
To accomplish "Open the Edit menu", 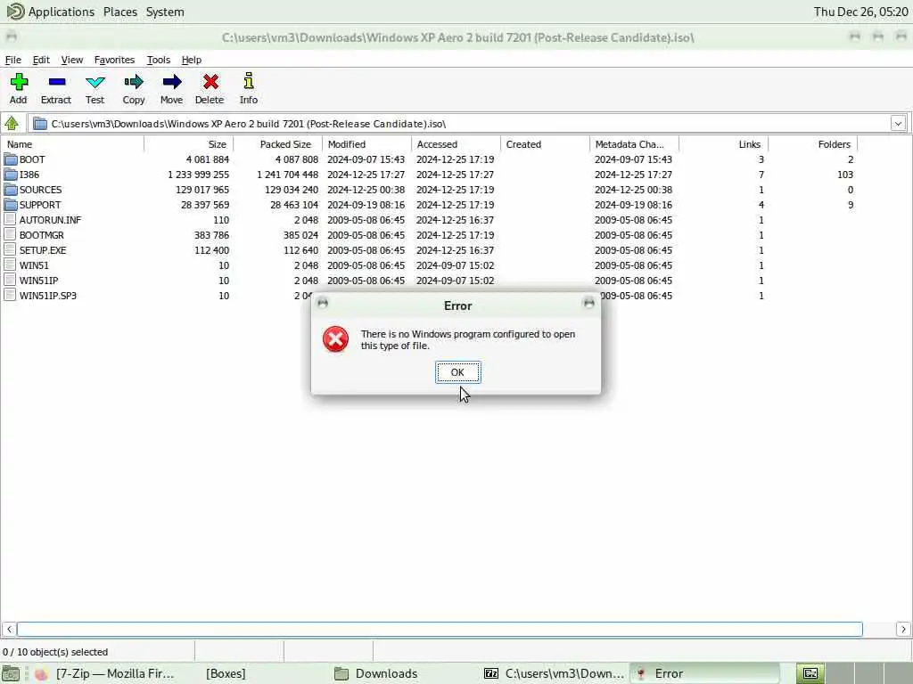I will (x=41, y=60).
